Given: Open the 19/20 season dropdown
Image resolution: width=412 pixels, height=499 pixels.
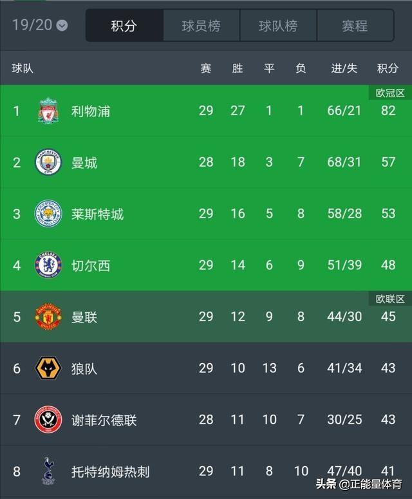Looking at the screenshot, I should 40,25.
